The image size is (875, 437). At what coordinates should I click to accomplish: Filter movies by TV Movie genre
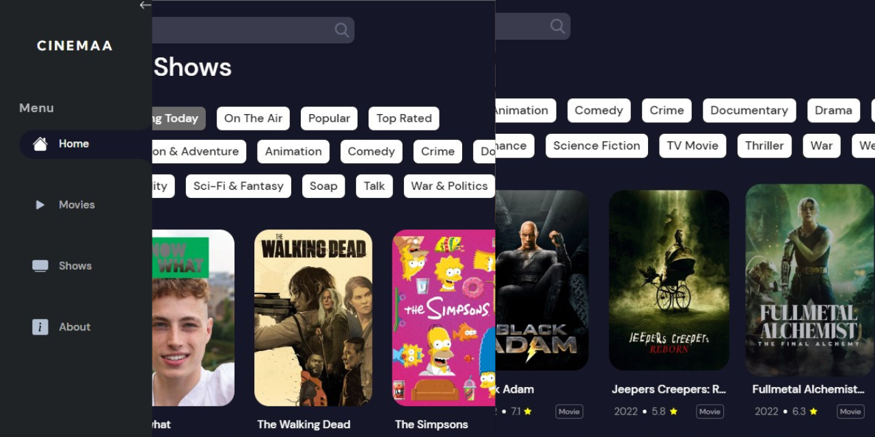point(692,145)
